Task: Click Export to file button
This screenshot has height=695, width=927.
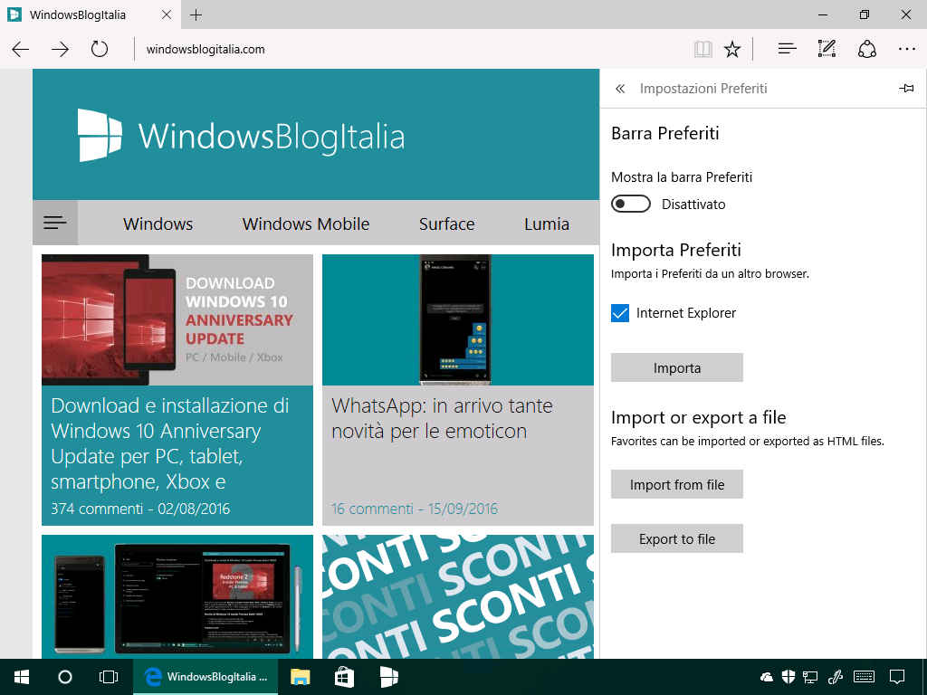Action: 677,538
